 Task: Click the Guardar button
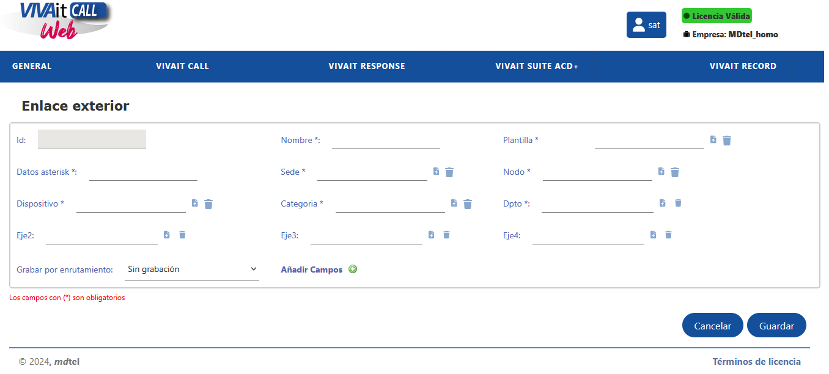[x=776, y=326]
